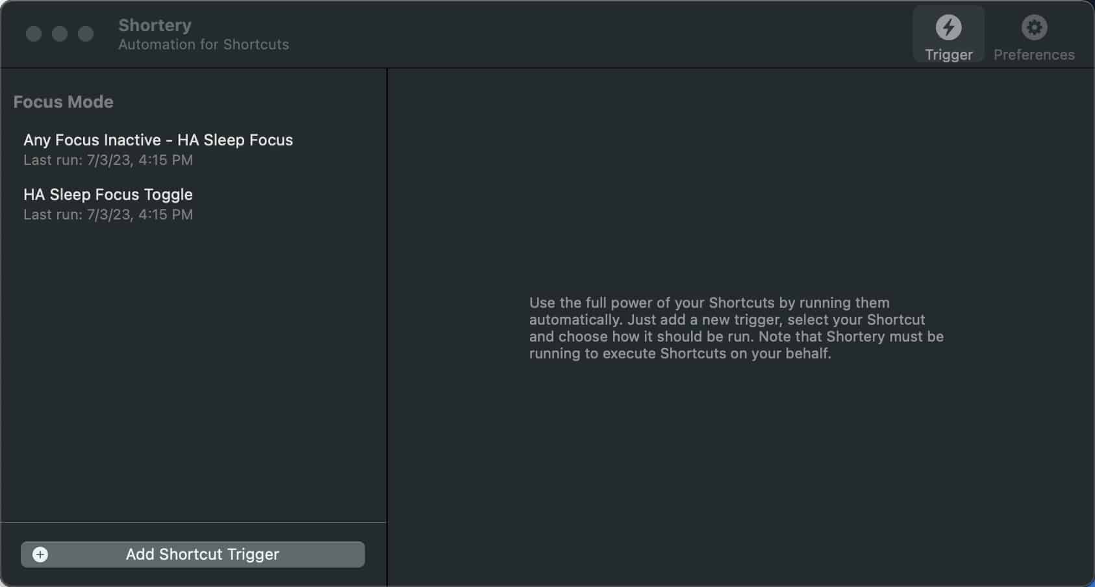Click the Focus Mode section header
Image resolution: width=1095 pixels, height=587 pixels.
coord(63,102)
